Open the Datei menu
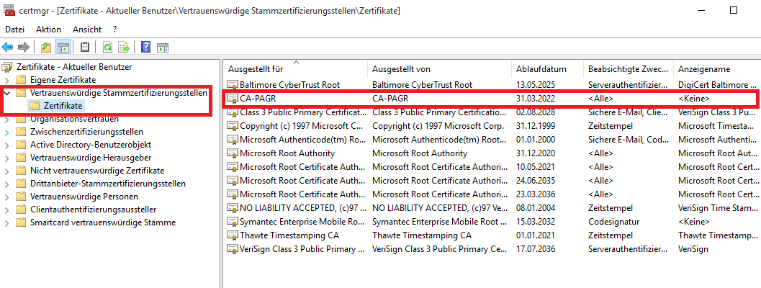761x288 pixels. [14, 29]
